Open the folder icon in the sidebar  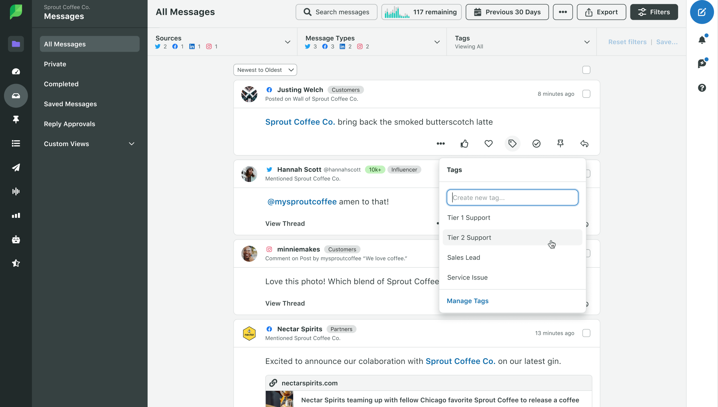(x=16, y=44)
